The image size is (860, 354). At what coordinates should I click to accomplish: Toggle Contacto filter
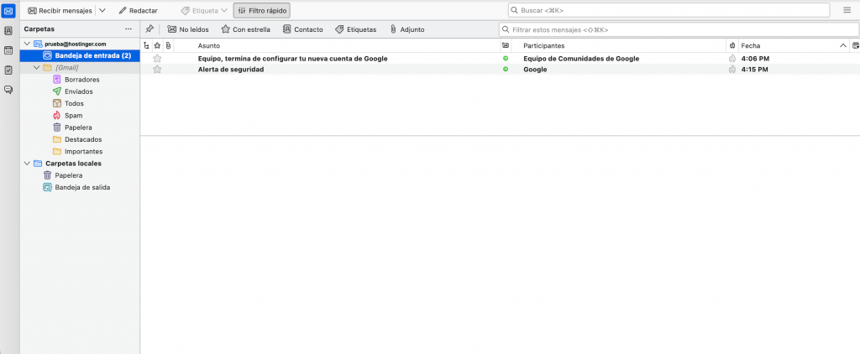302,29
